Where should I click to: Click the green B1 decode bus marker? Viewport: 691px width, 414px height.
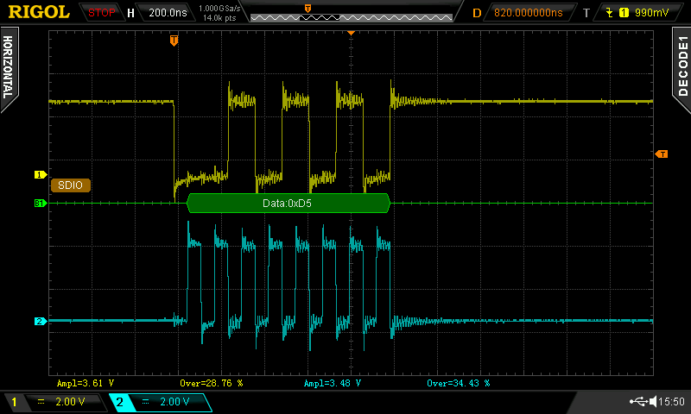40,204
